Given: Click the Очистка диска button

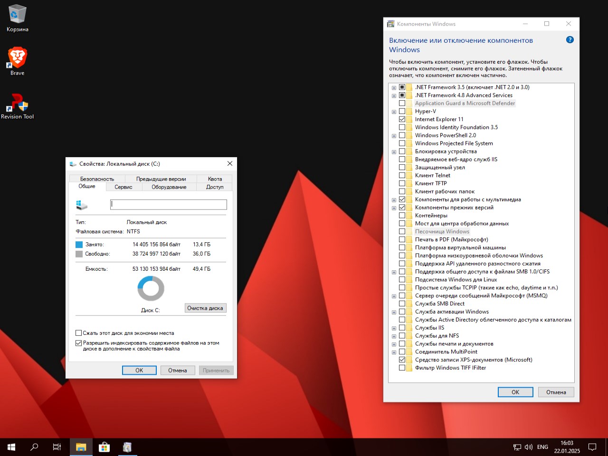Looking at the screenshot, I should tap(205, 308).
